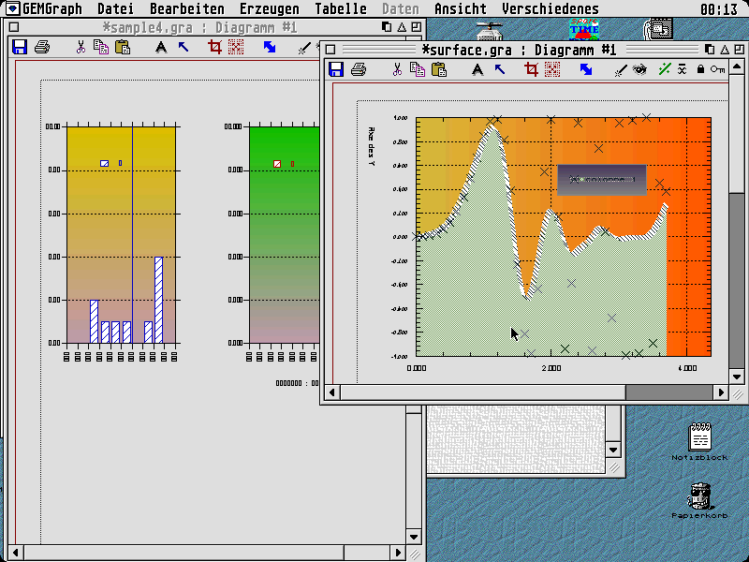749x562 pixels.
Task: Toggle the padlock lock icon in surface.gra toolbar
Action: (700, 69)
